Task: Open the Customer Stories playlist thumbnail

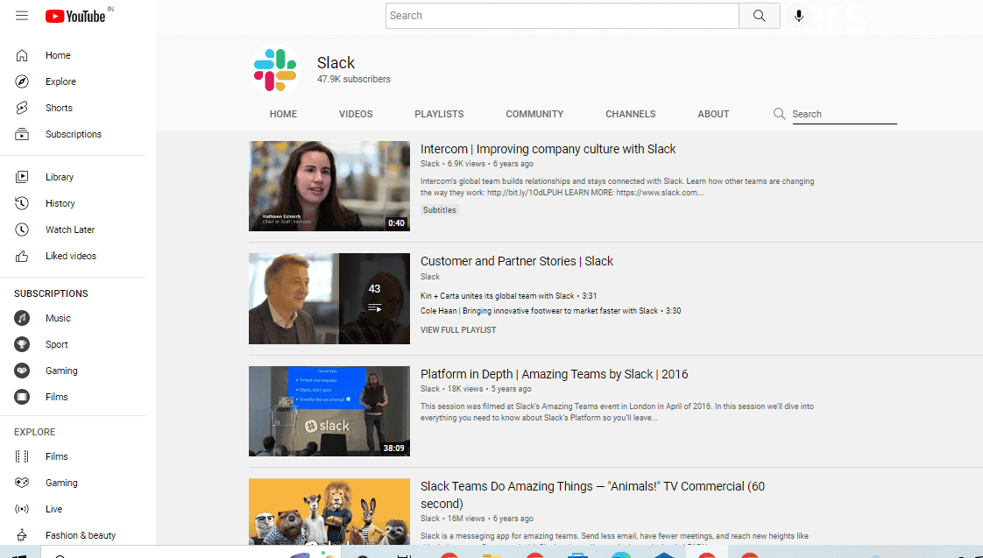Action: click(x=329, y=299)
